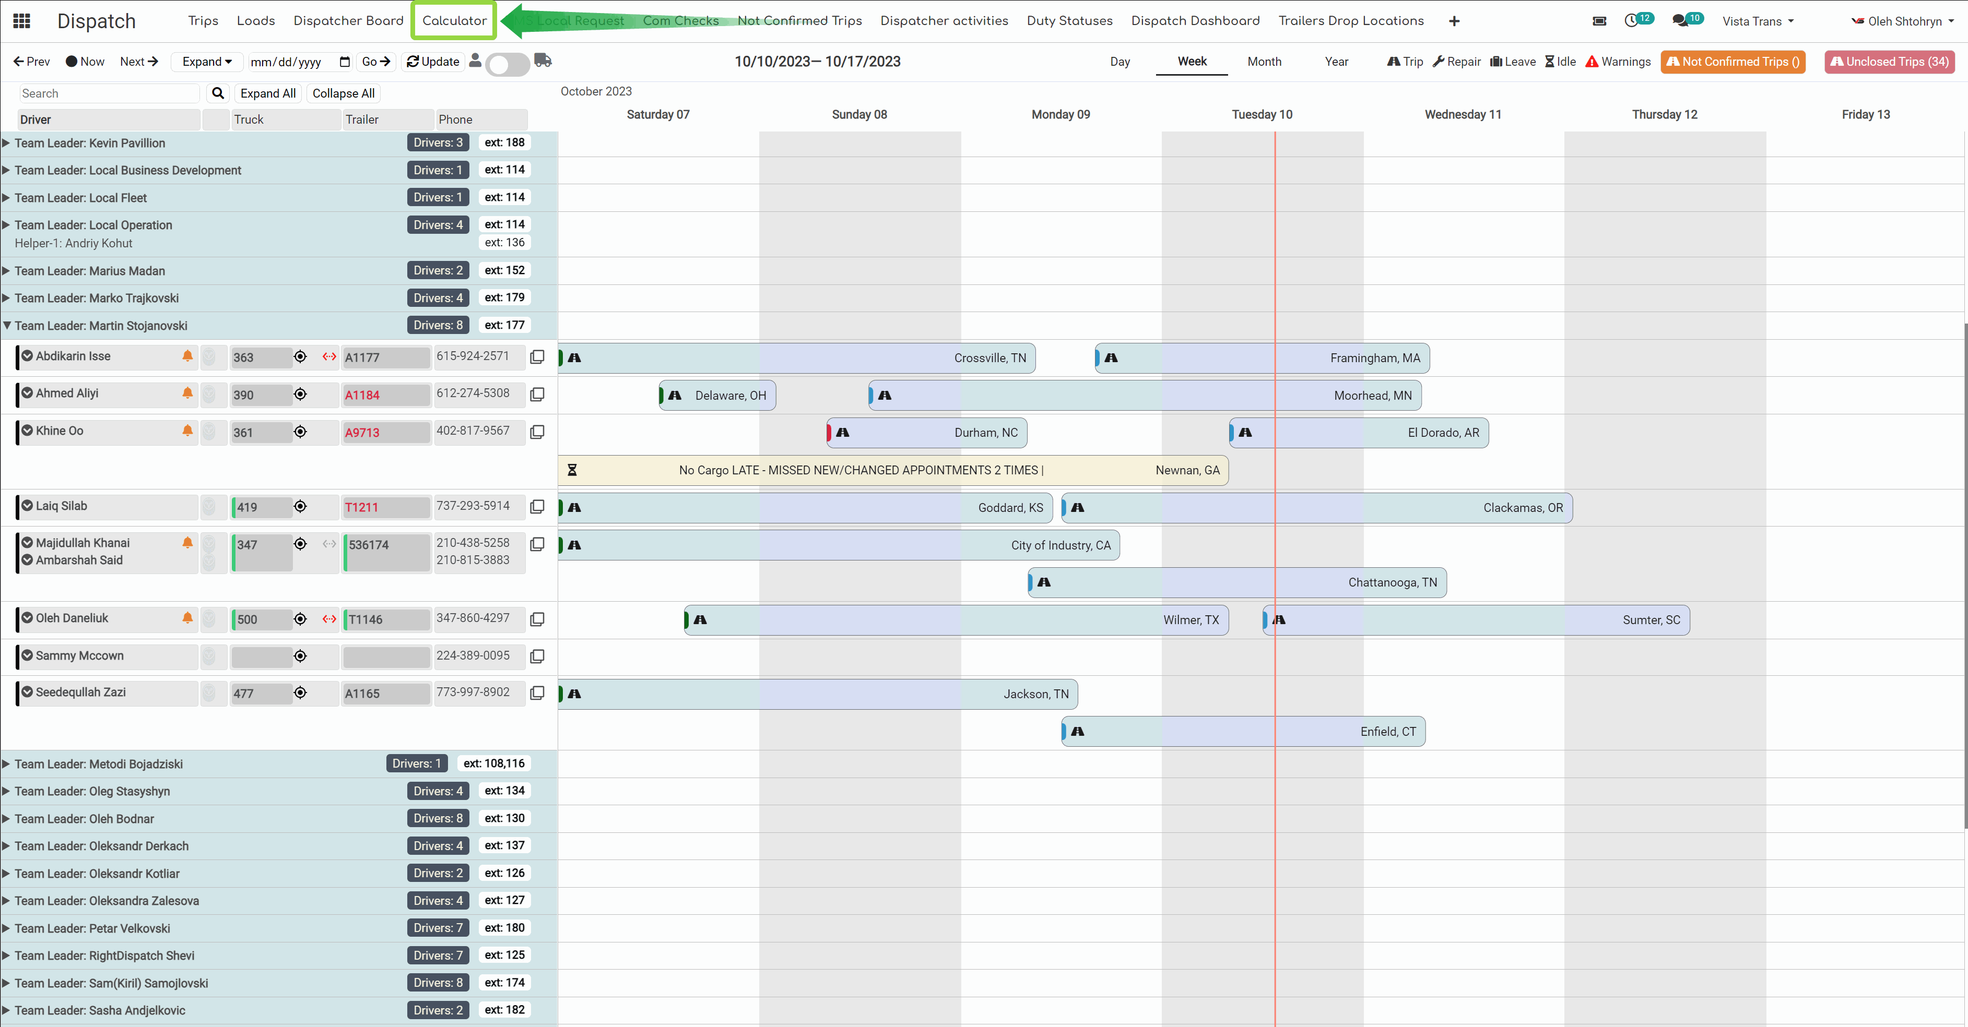Click the locate target icon for truck 390
Screen dimensions: 1968x1027
[x=300, y=395]
